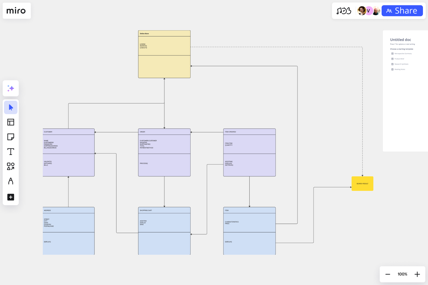Select the yellow SEARCH RESULT shape
Viewport: 428px width, 285px height.
pos(362,183)
